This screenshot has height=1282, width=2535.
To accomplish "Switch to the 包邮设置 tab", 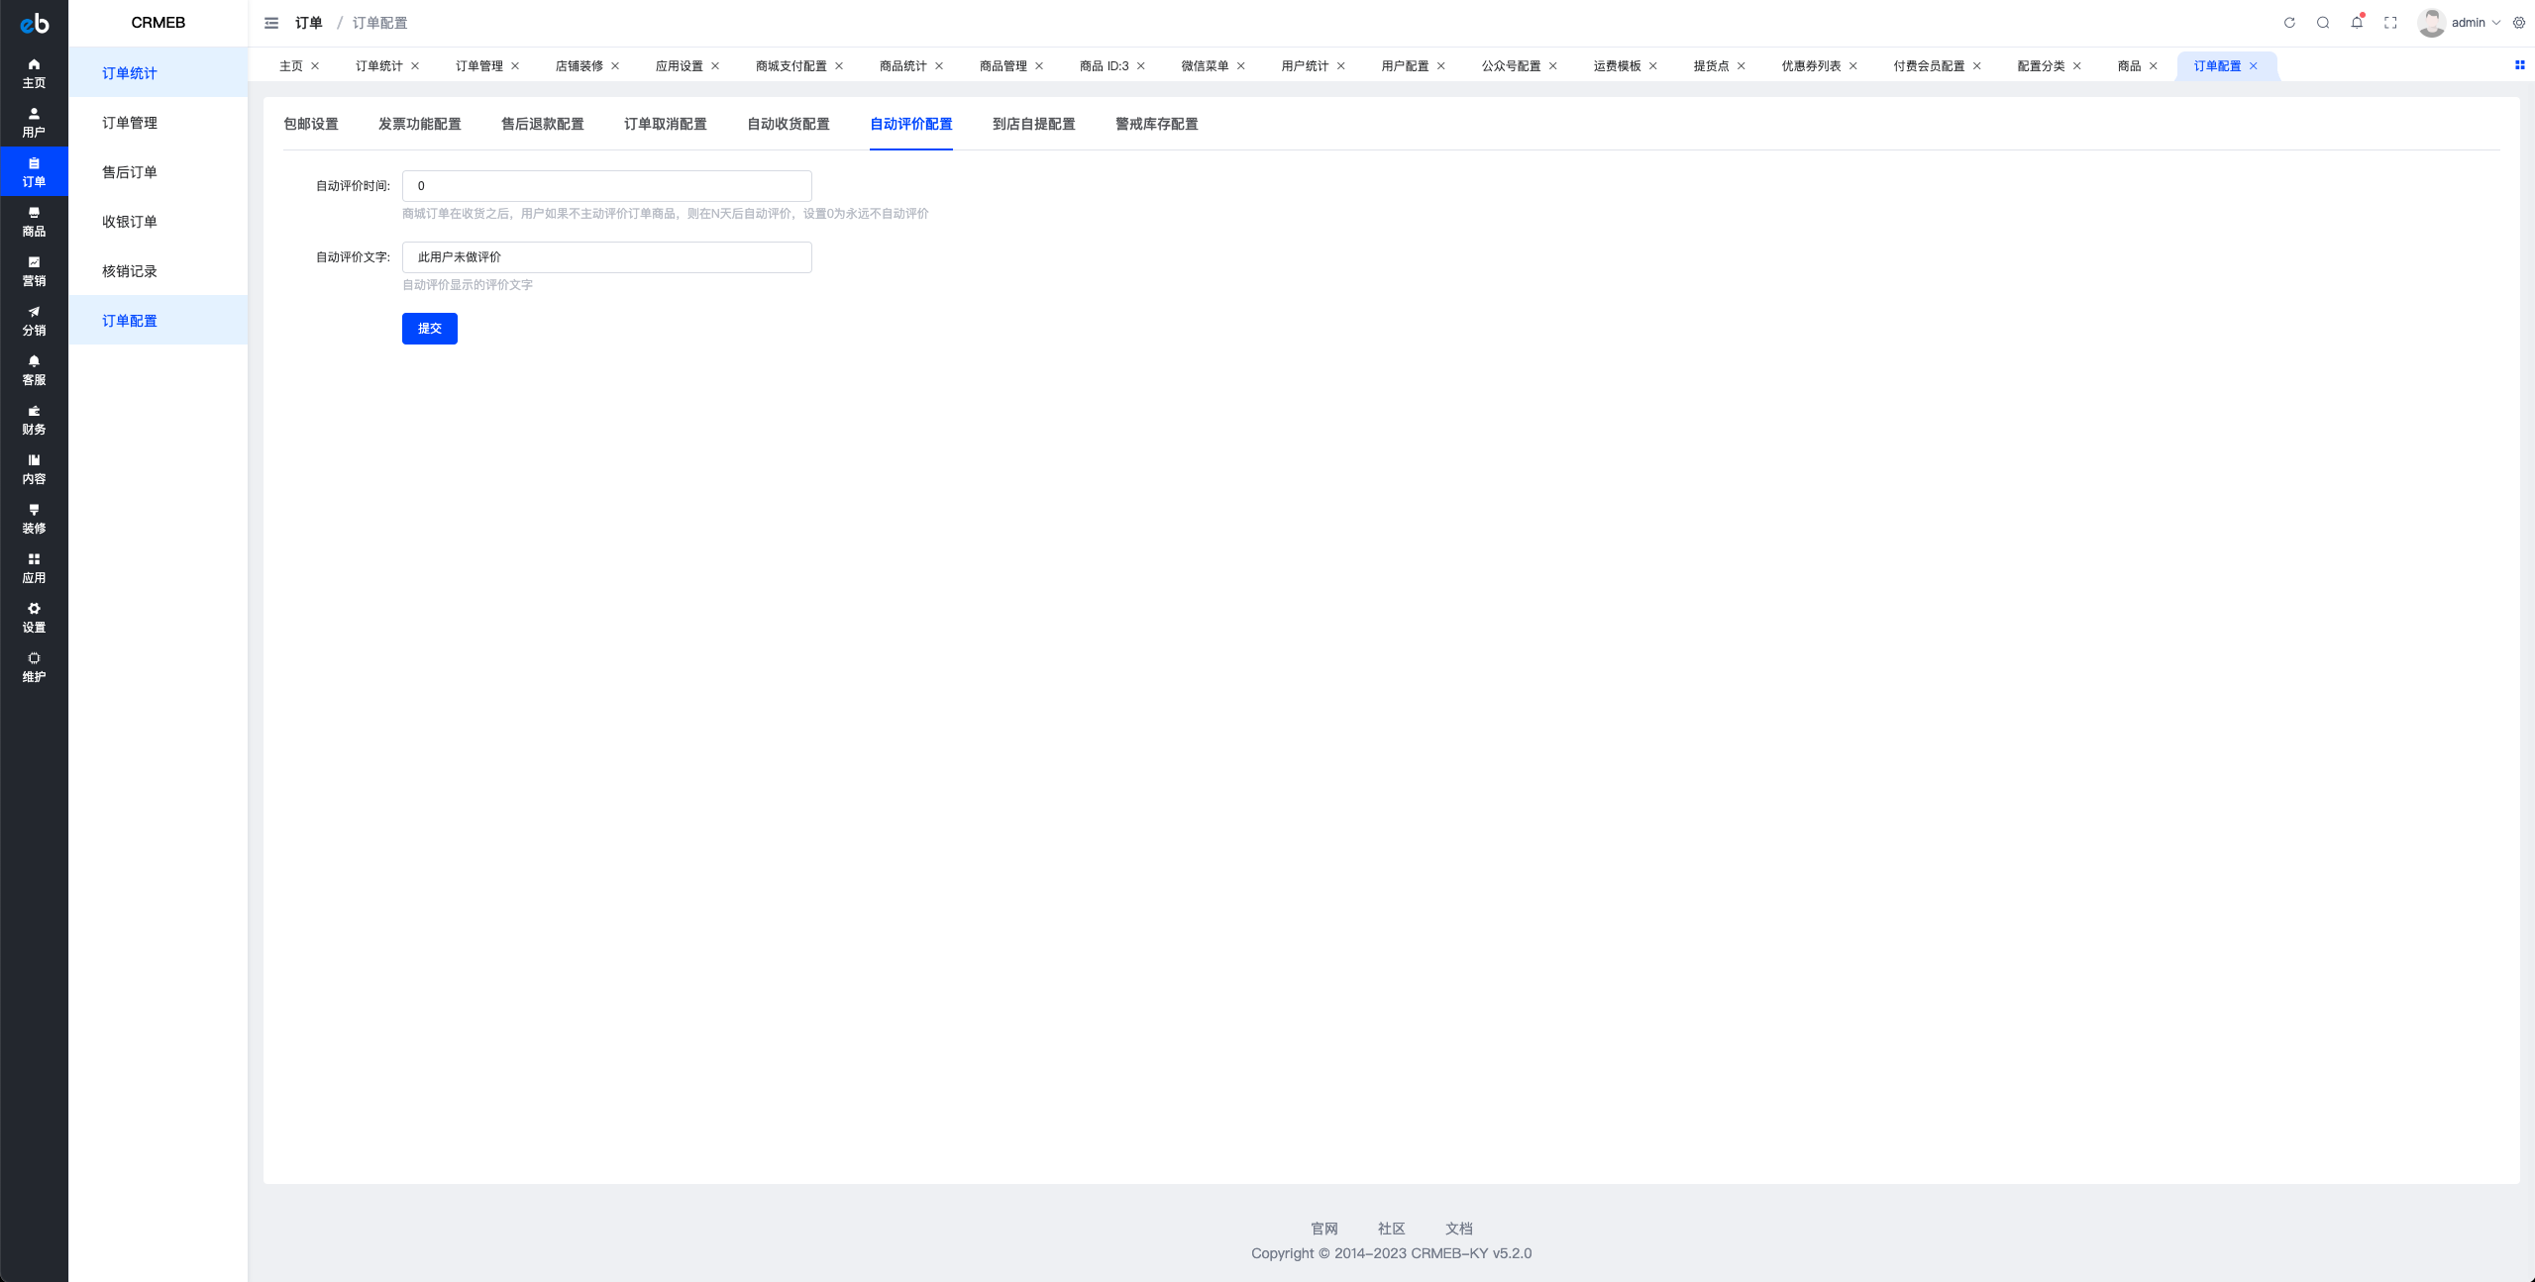I will 311,124.
